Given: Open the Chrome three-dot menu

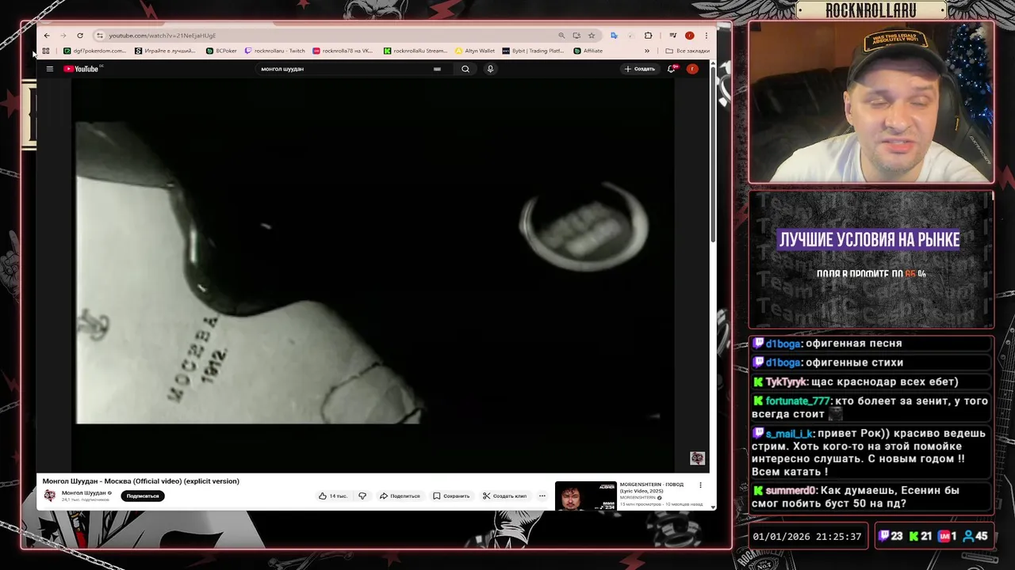Looking at the screenshot, I should [x=707, y=36].
